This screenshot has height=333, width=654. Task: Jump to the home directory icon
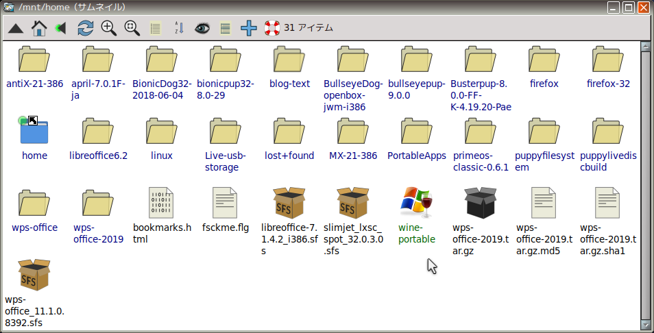[x=39, y=28]
